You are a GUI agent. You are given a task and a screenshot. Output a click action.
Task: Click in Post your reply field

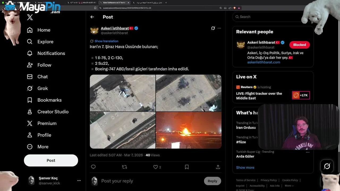point(151,181)
